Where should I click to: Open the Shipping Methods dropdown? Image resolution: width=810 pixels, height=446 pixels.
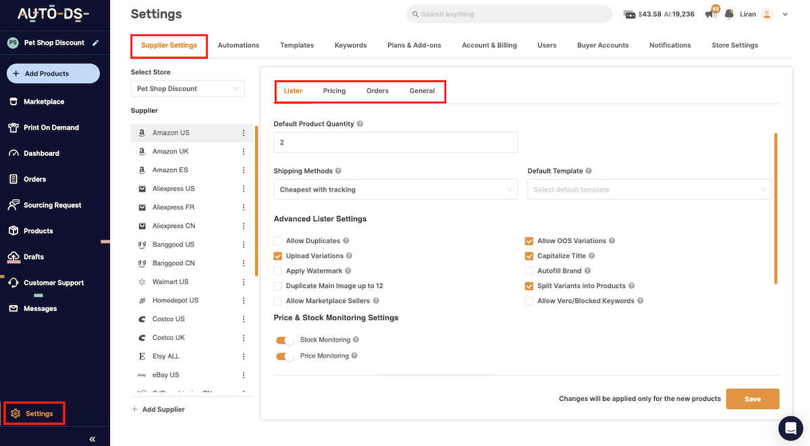(396, 189)
